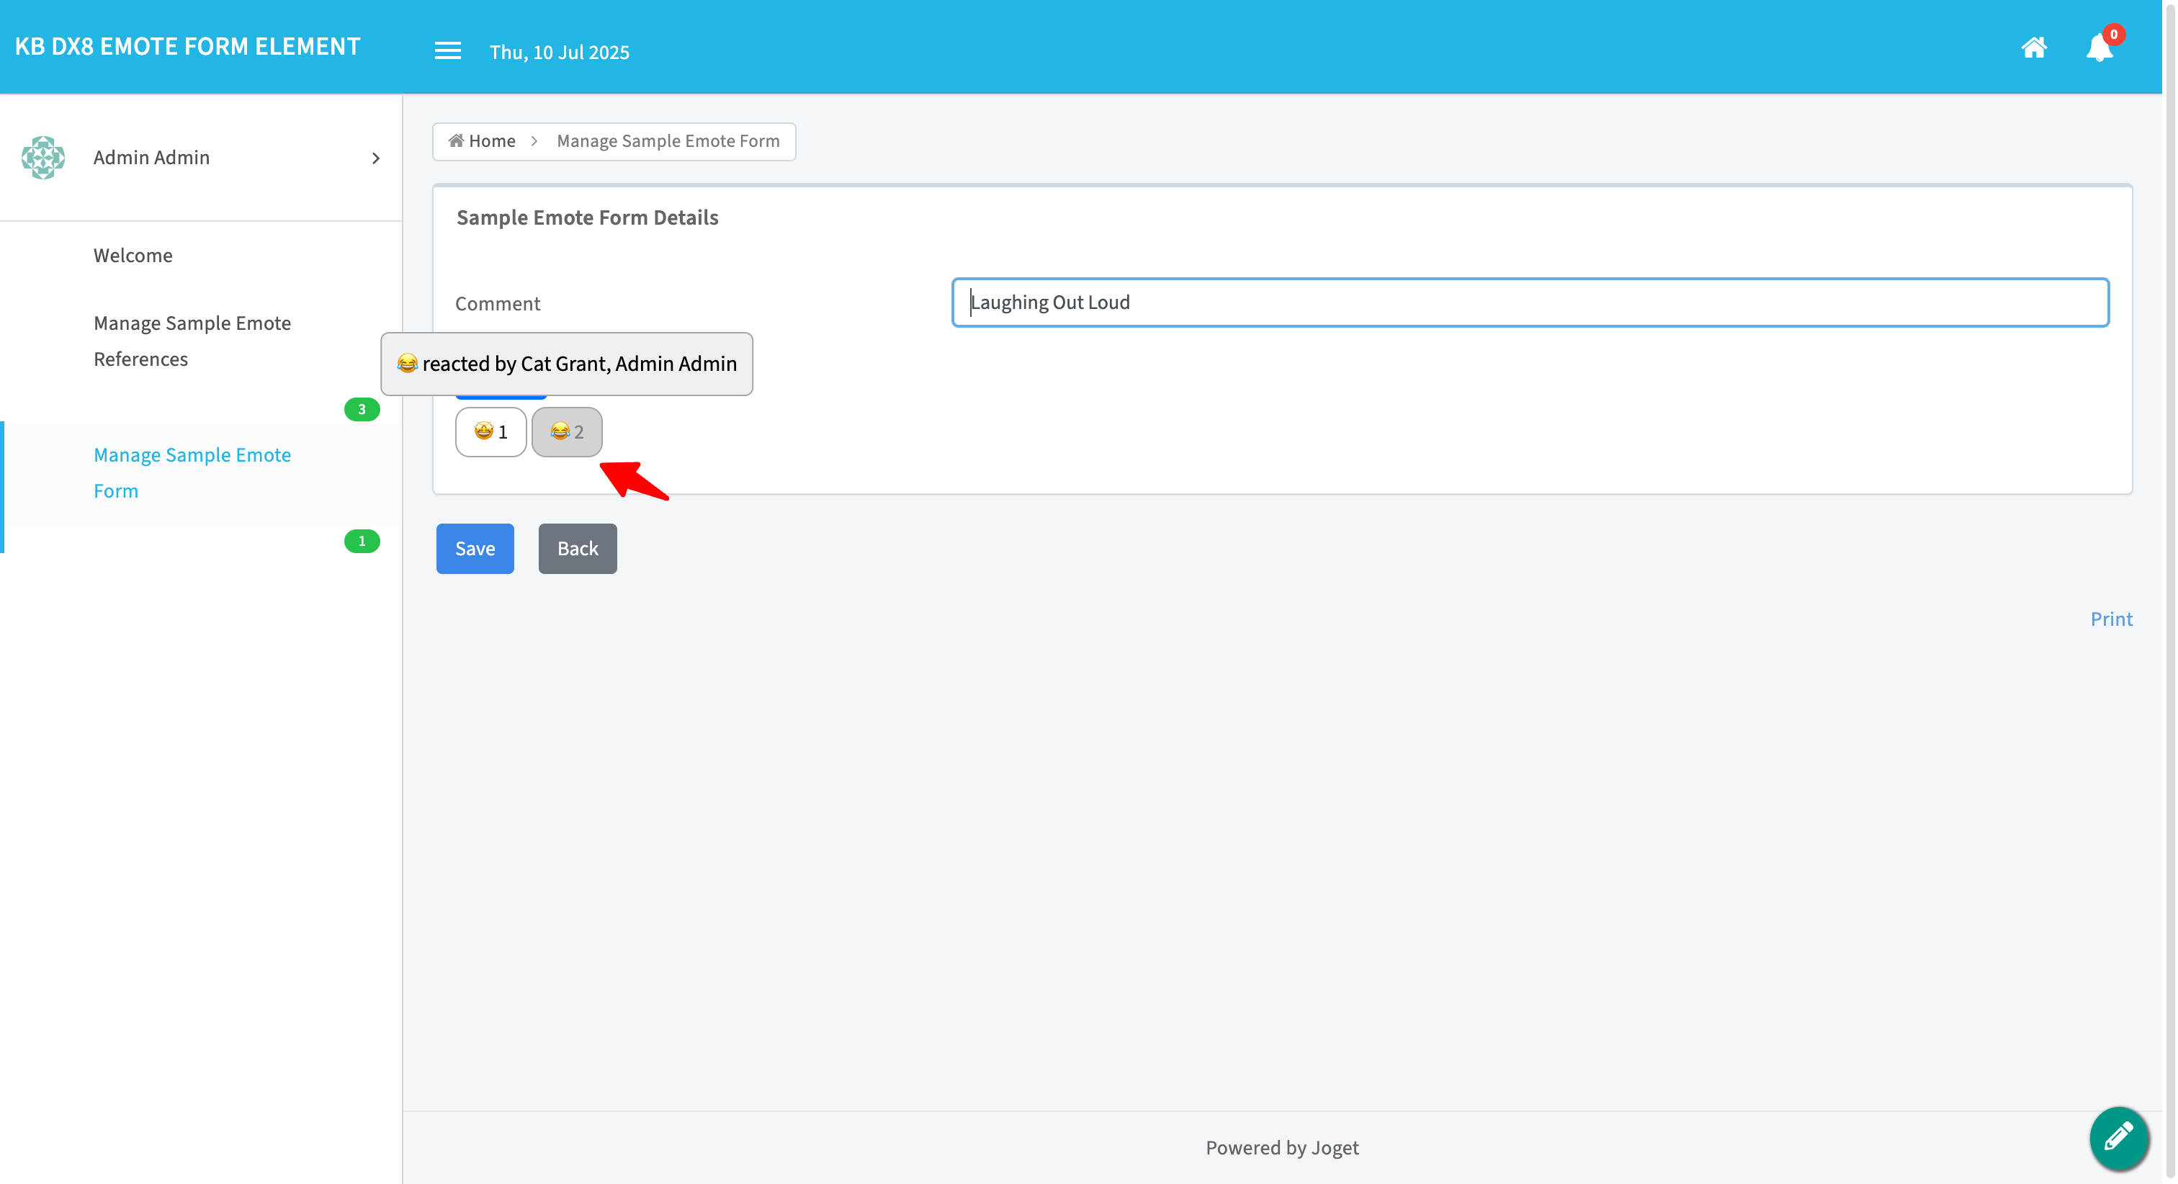Click the green badge showing 1
The image size is (2178, 1184).
[362, 542]
